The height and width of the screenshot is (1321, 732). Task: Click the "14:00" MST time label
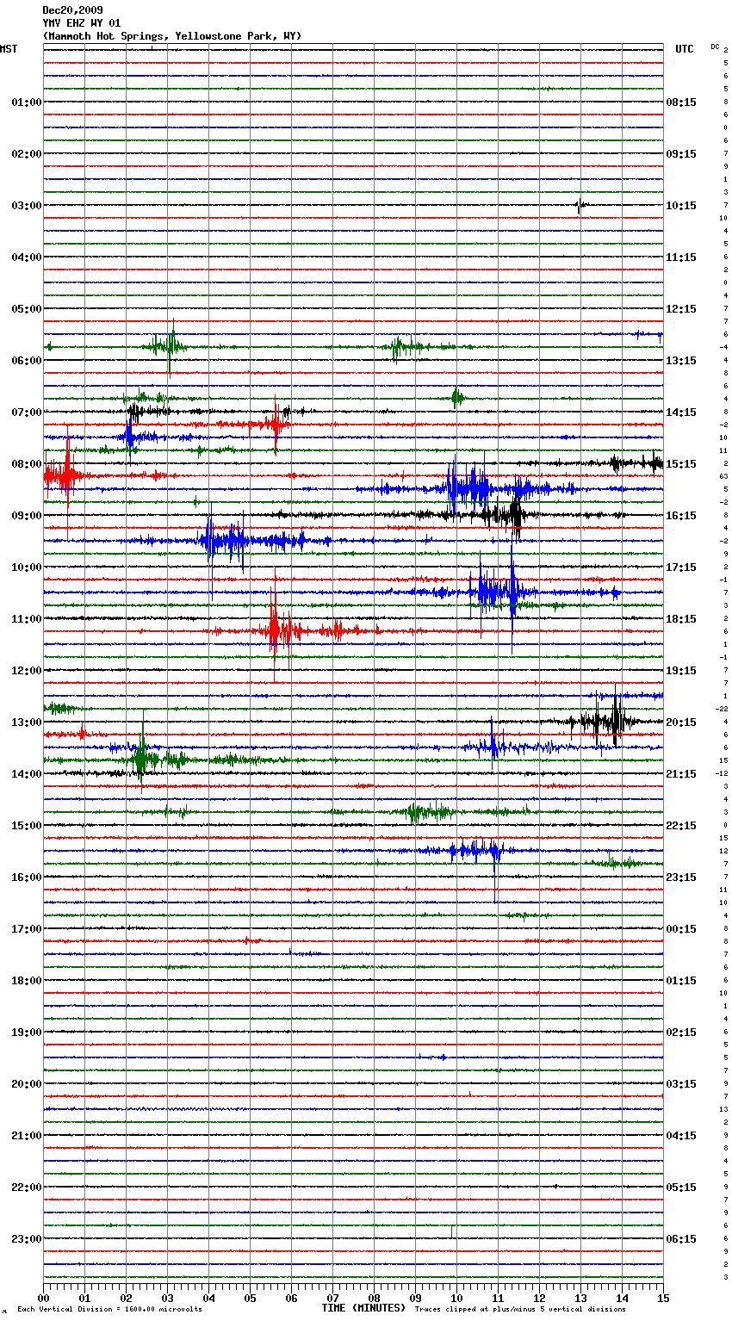pos(27,774)
